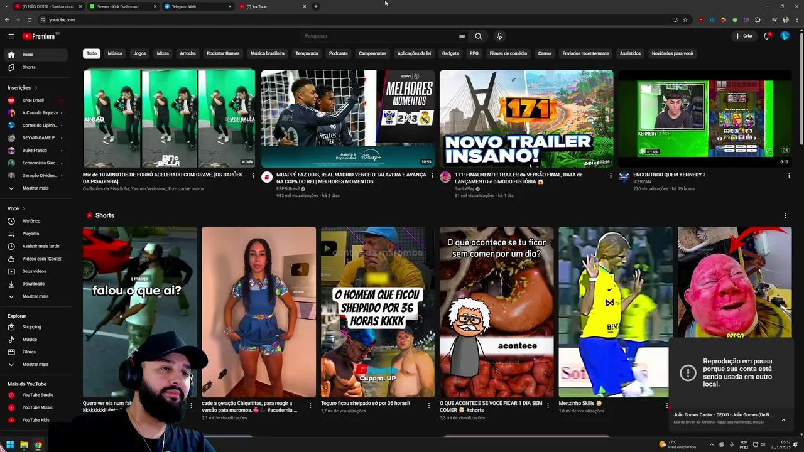804x452 pixels.
Task: Start voice search with microphone icon
Action: [x=499, y=36]
